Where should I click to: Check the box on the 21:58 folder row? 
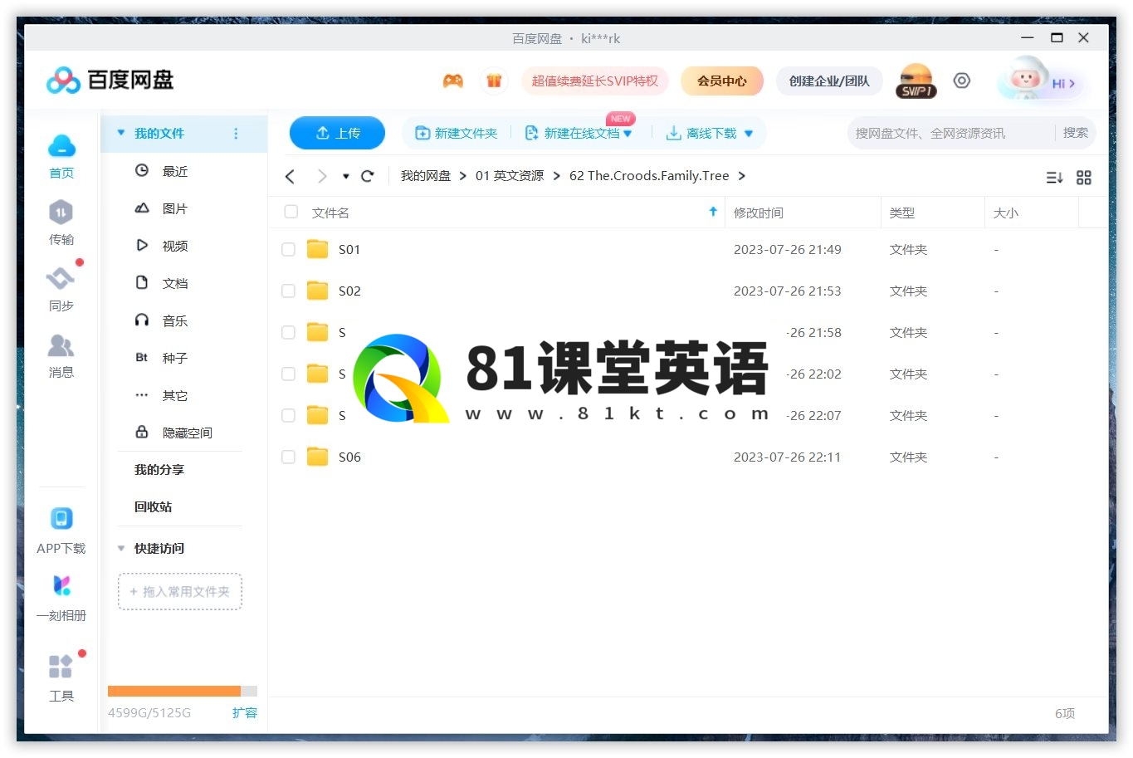pyautogui.click(x=288, y=332)
